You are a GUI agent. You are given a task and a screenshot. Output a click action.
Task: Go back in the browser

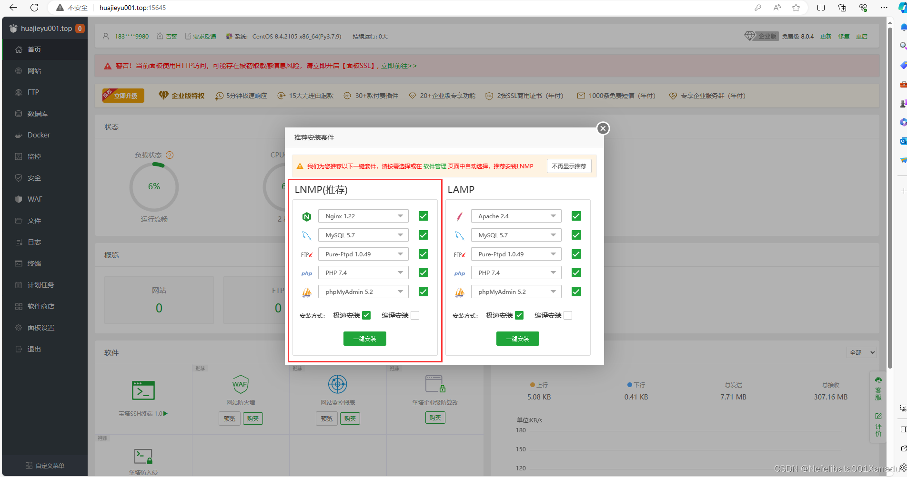pos(13,8)
